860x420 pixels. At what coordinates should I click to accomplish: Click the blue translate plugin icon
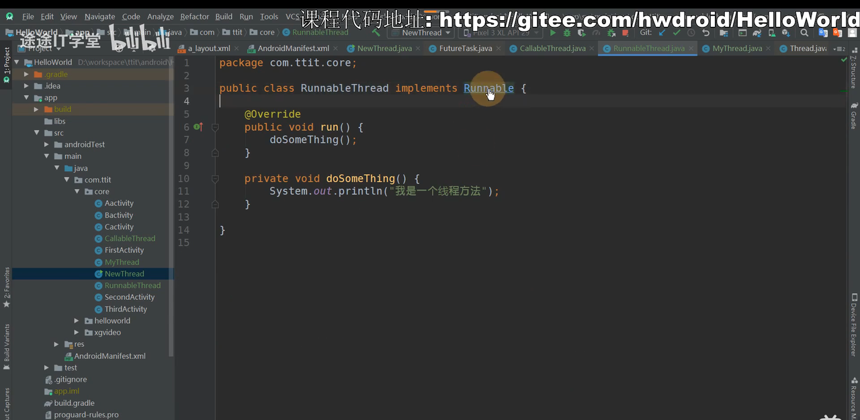coord(822,32)
